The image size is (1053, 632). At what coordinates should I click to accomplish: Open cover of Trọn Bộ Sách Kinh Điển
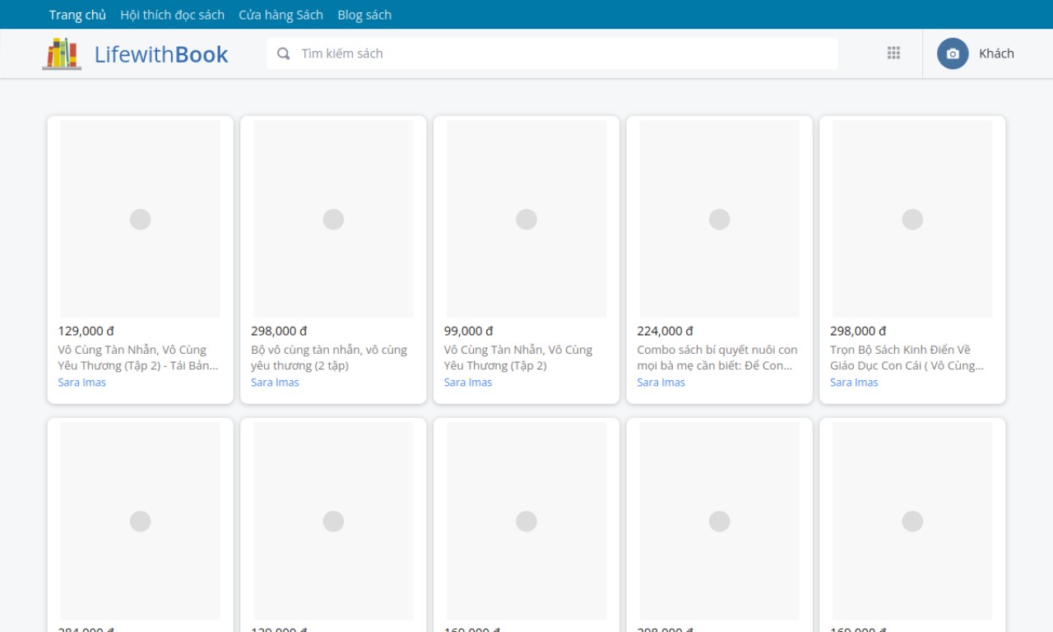[x=912, y=219]
